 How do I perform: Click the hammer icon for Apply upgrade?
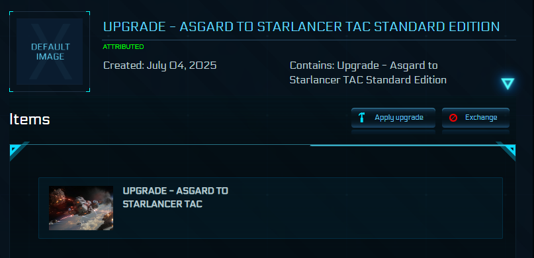[362, 118]
